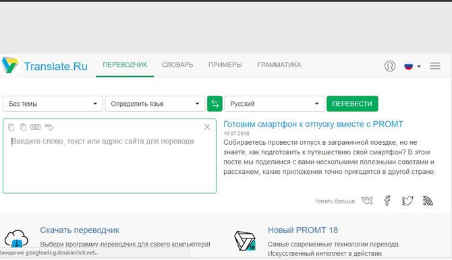This screenshot has width=452, height=260.
Task: Open the Facebook icon
Action: point(387,201)
